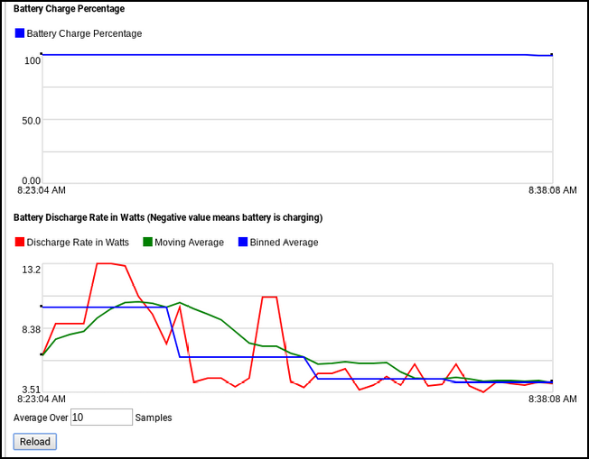The width and height of the screenshot is (589, 459).
Task: Click the 13.2 axis label on discharge chart
Action: [x=32, y=270]
